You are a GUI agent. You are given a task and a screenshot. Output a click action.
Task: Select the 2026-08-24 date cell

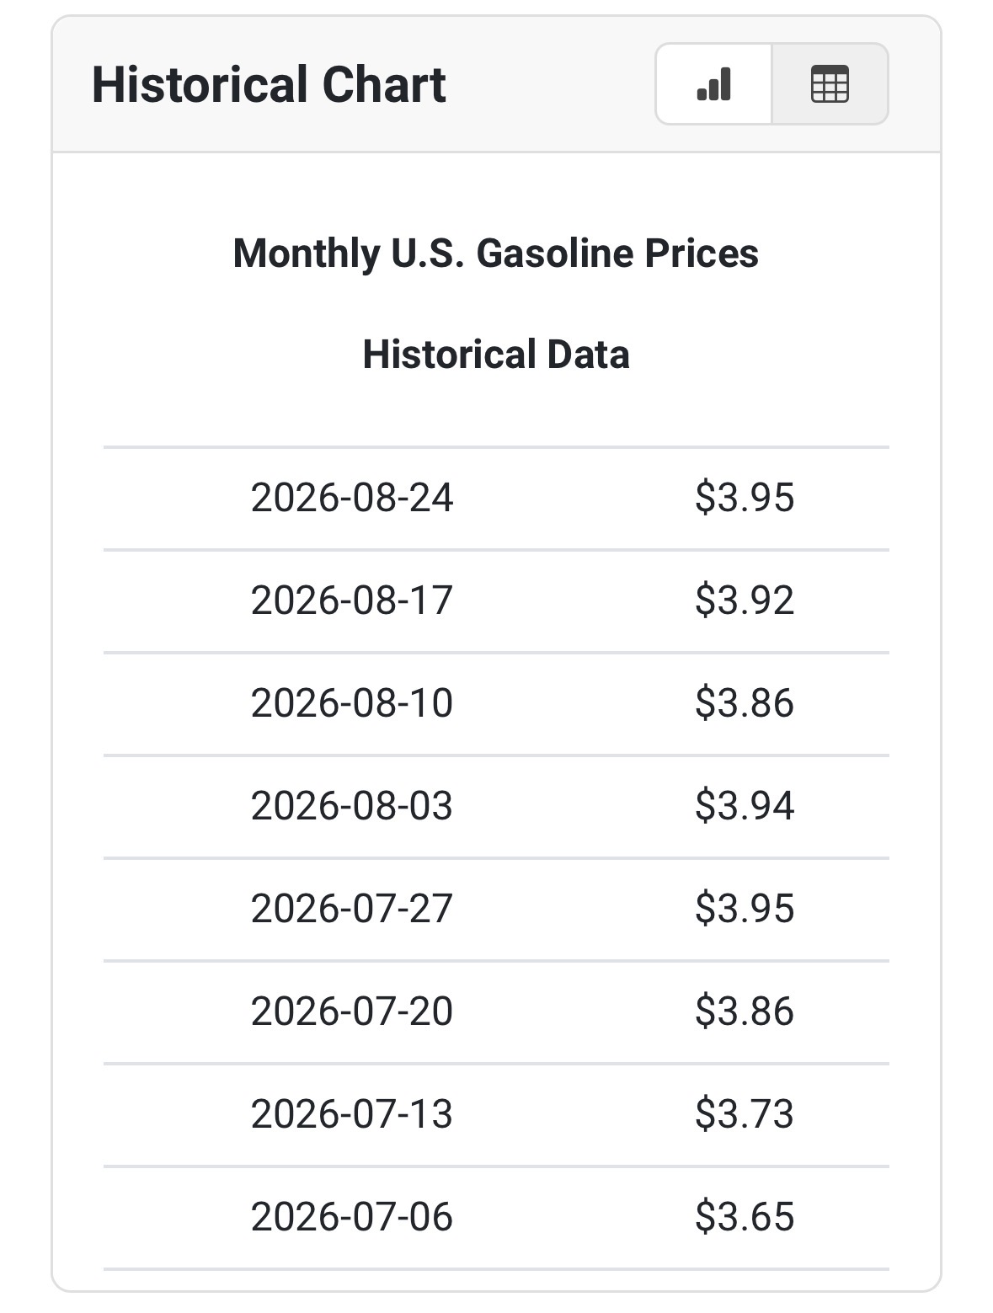click(352, 498)
